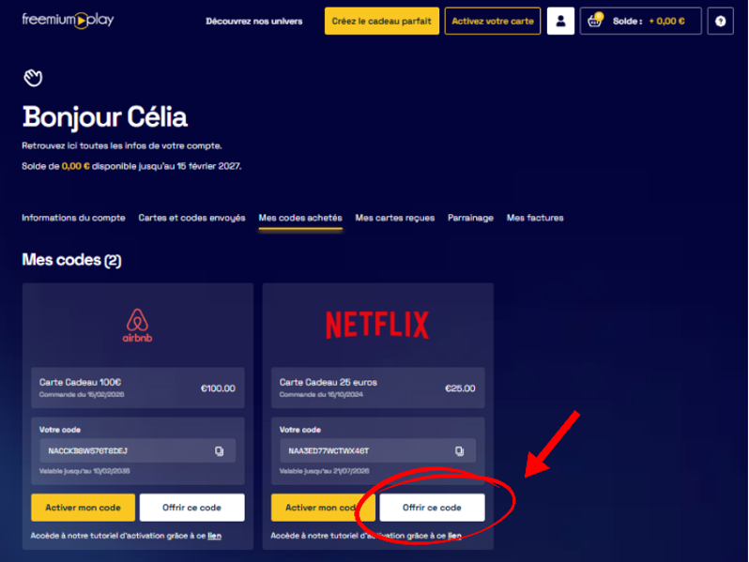Open the shopping basket icon
This screenshot has height=562, width=749.
coord(595,21)
